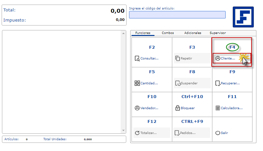Click the Suspender button label

tap(189, 83)
